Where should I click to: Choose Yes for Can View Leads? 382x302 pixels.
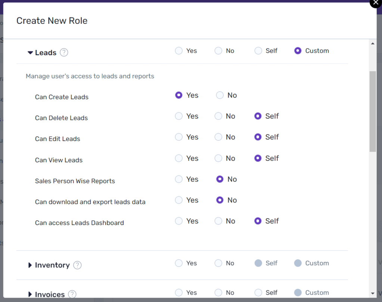(179, 158)
